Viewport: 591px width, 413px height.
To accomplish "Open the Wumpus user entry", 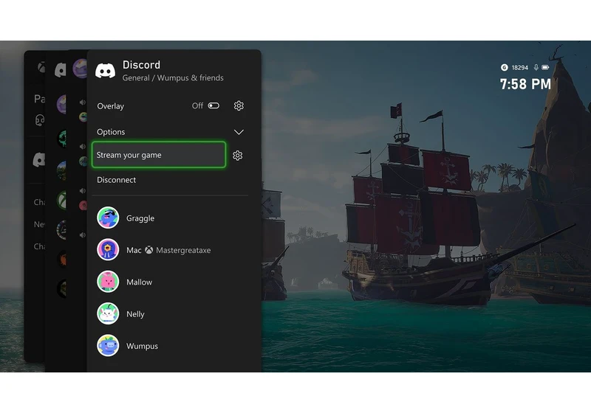I will tap(142, 346).
